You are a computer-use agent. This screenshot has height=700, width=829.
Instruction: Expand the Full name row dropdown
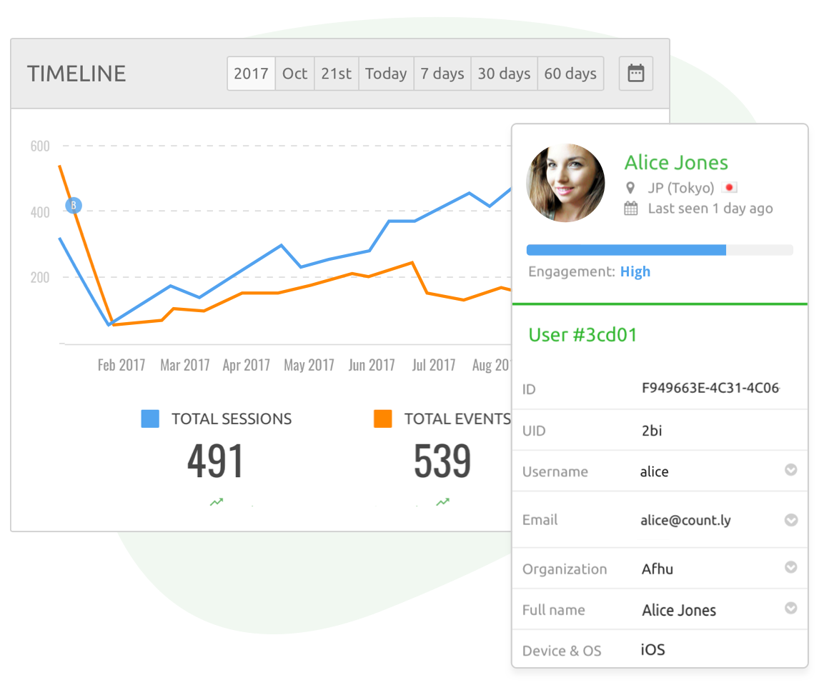tap(791, 608)
